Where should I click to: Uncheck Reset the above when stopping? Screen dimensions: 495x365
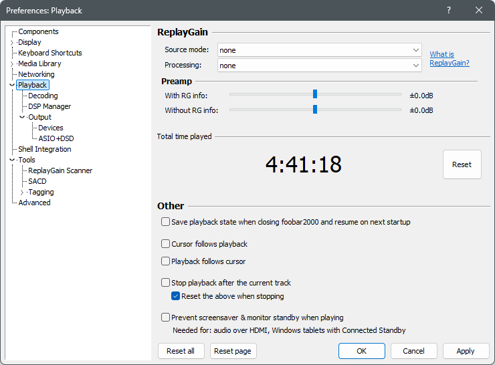click(175, 296)
